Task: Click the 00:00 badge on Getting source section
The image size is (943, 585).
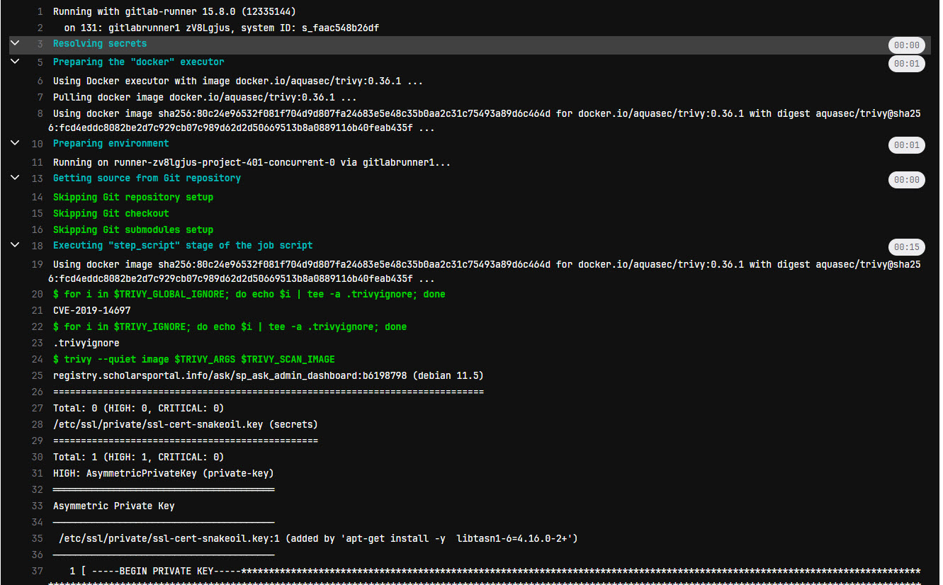Action: pyautogui.click(x=907, y=180)
